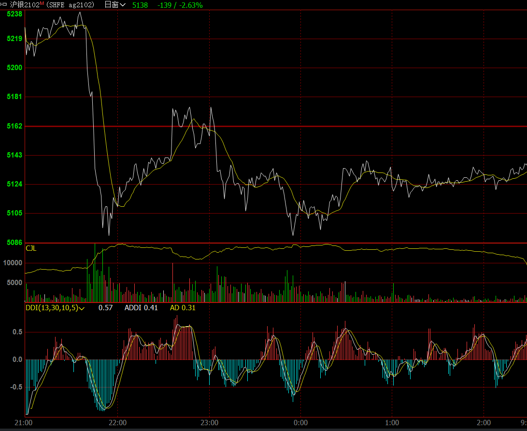The width and height of the screenshot is (527, 431).
Task: Click the latest price 5138
Action: 140,5
